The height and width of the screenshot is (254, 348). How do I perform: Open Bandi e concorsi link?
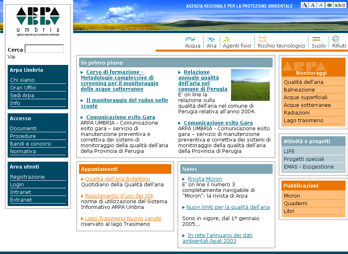pos(31,144)
